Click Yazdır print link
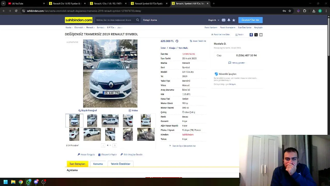Image resolution: width=330 pixels, height=186 pixels. coord(239,34)
